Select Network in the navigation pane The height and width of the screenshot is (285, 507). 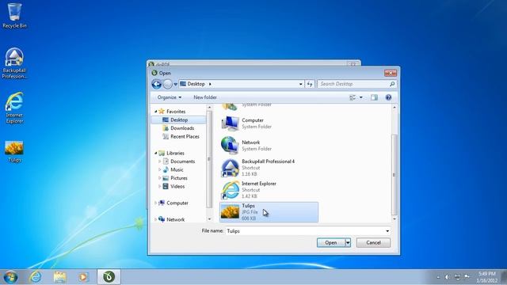176,219
